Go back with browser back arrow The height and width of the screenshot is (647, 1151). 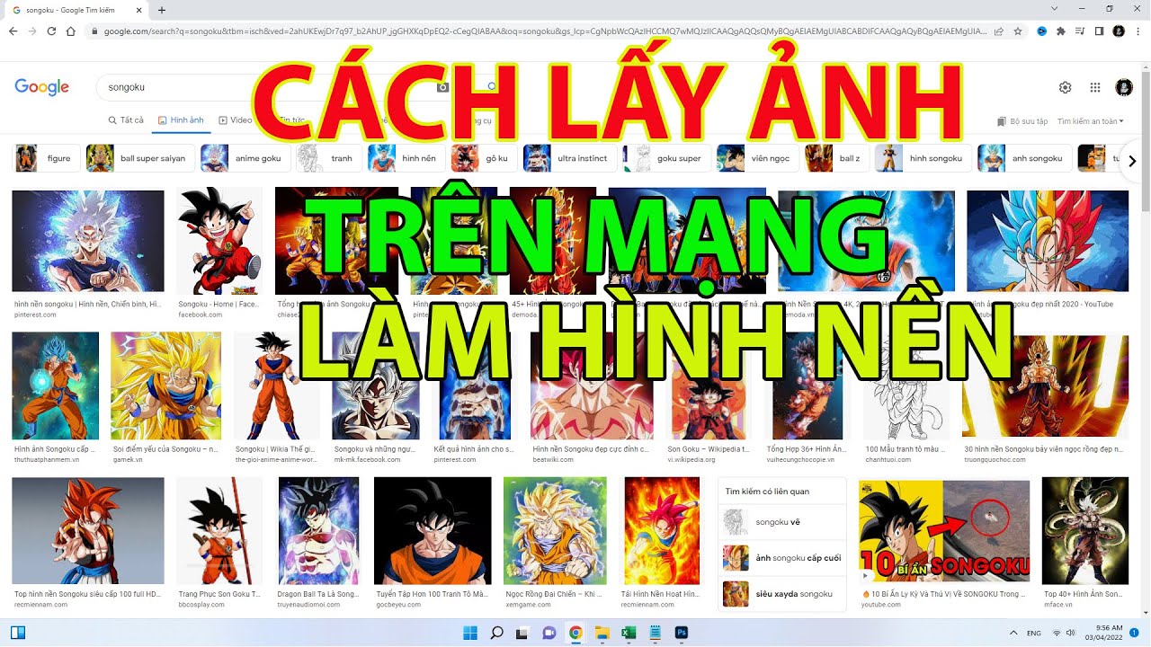(x=13, y=31)
